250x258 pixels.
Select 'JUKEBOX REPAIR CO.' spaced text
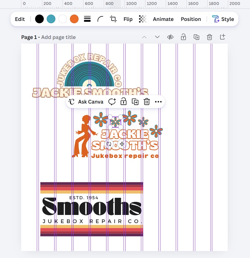point(92,221)
